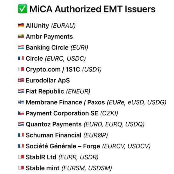Click the StablR Ltd issuer name
Screen dimensions: 174x174
tap(41, 157)
